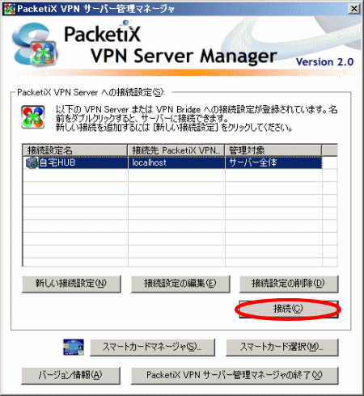Edit connection with 接続設定の編集(E)
The width and height of the screenshot is (364, 396).
click(x=180, y=284)
